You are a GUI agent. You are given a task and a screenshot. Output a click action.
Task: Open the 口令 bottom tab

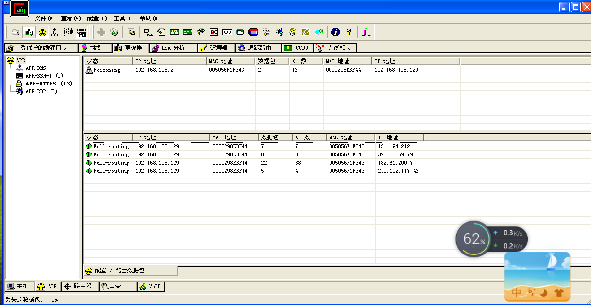point(118,287)
